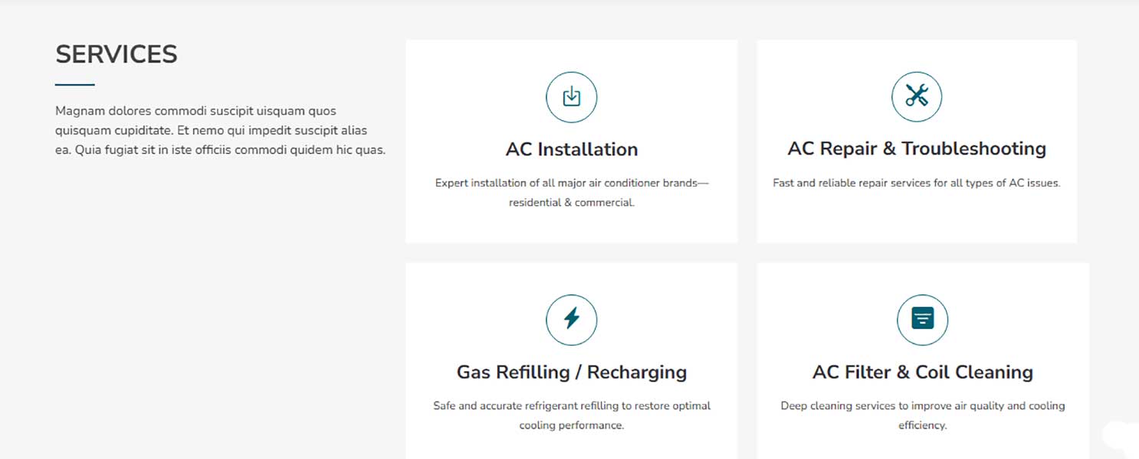Click the 'Deep cleaning services to improve' line
Viewport: 1139px width, 459px height.
[922, 405]
